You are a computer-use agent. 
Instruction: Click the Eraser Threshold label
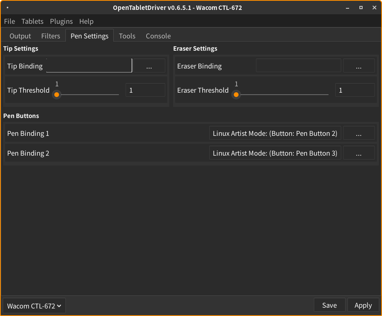tap(203, 90)
